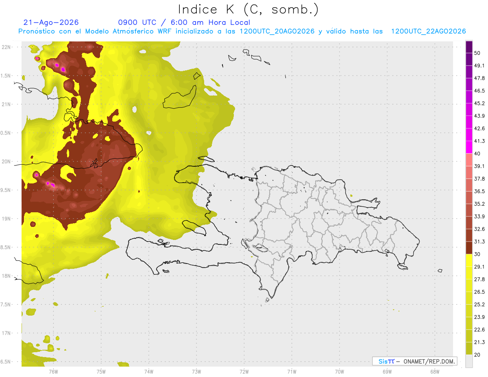Click the legend value "26.5"
Viewport: 488px width, 377px height.
pos(479,292)
